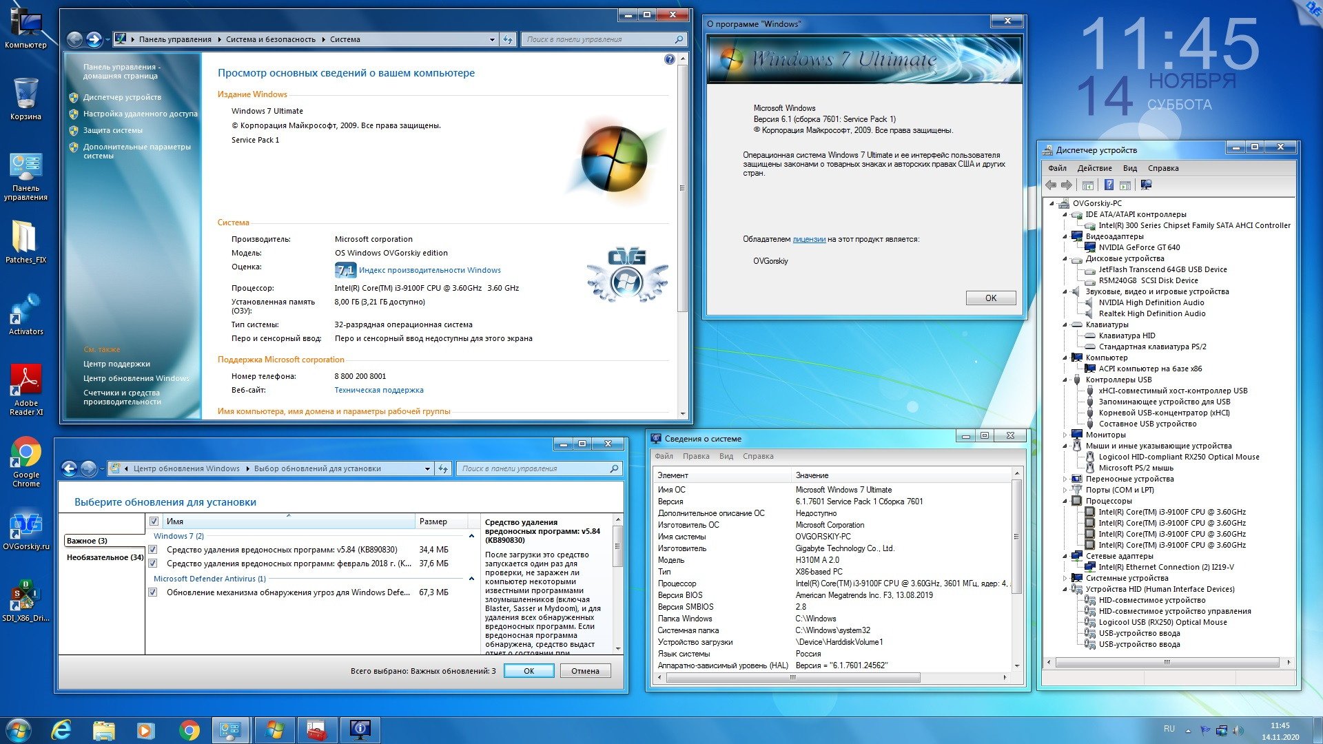1323x744 pixels.
Task: Open the OVGorskiy.ru desktop shortcut
Action: [26, 530]
